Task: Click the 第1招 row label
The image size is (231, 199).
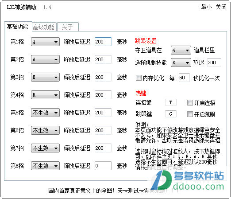Action: pyautogui.click(x=17, y=42)
